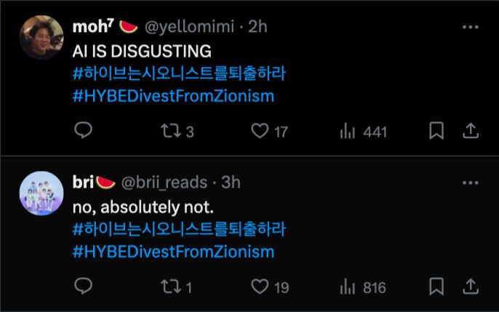Click the Korean hashtag in bri's tweet
Image resolution: width=499 pixels, height=312 pixels.
pos(180,229)
